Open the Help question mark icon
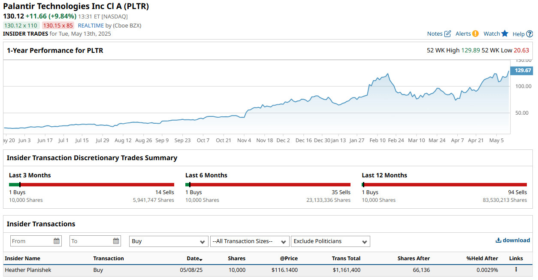This screenshot has height=280, width=538. click(529, 34)
